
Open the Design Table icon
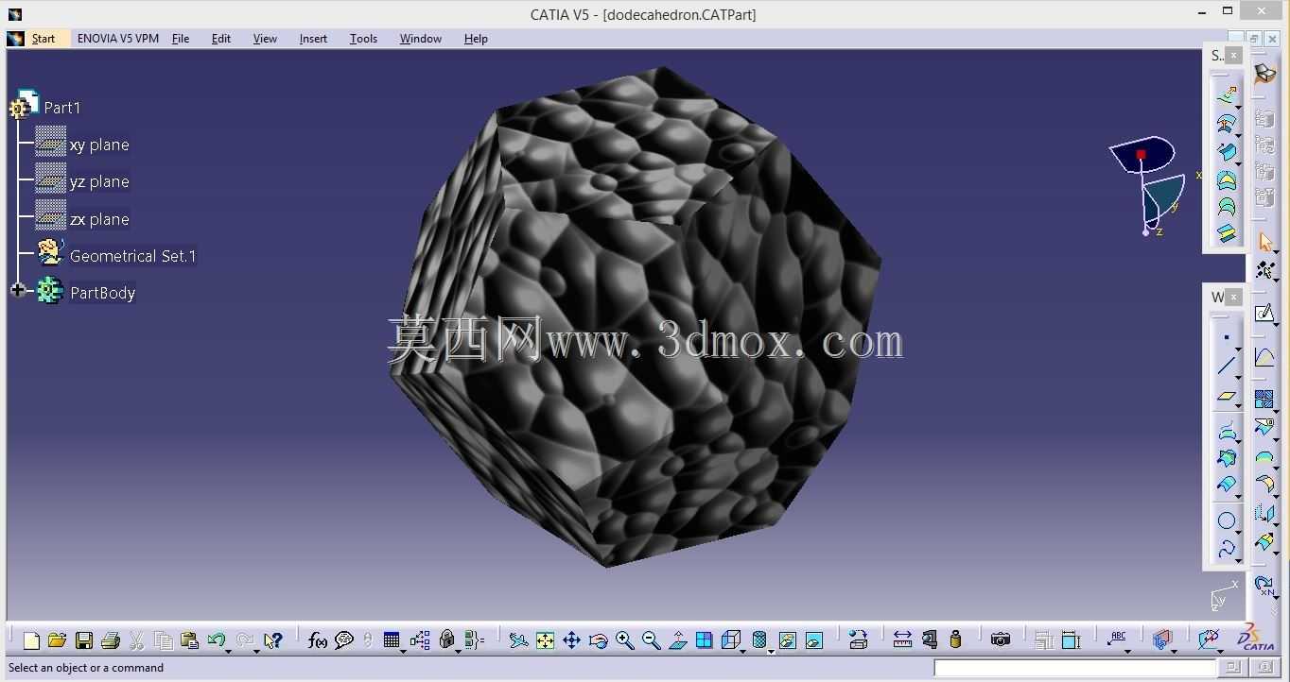coord(391,639)
